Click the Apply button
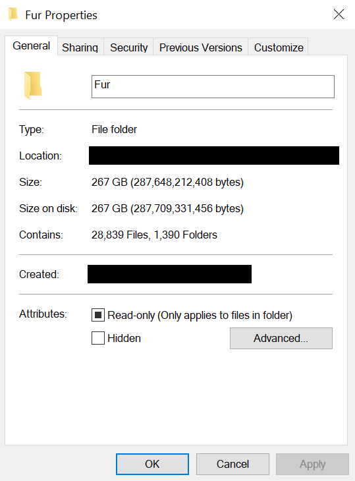The height and width of the screenshot is (481, 355). click(312, 464)
